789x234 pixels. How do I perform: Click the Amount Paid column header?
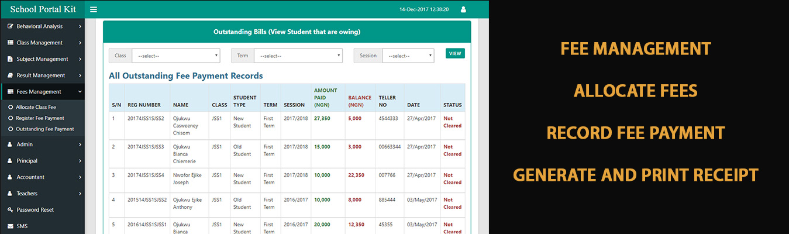pyautogui.click(x=326, y=98)
